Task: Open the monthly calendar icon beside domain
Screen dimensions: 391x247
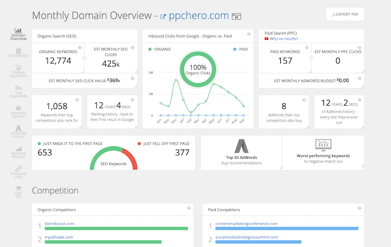Action: (x=237, y=16)
